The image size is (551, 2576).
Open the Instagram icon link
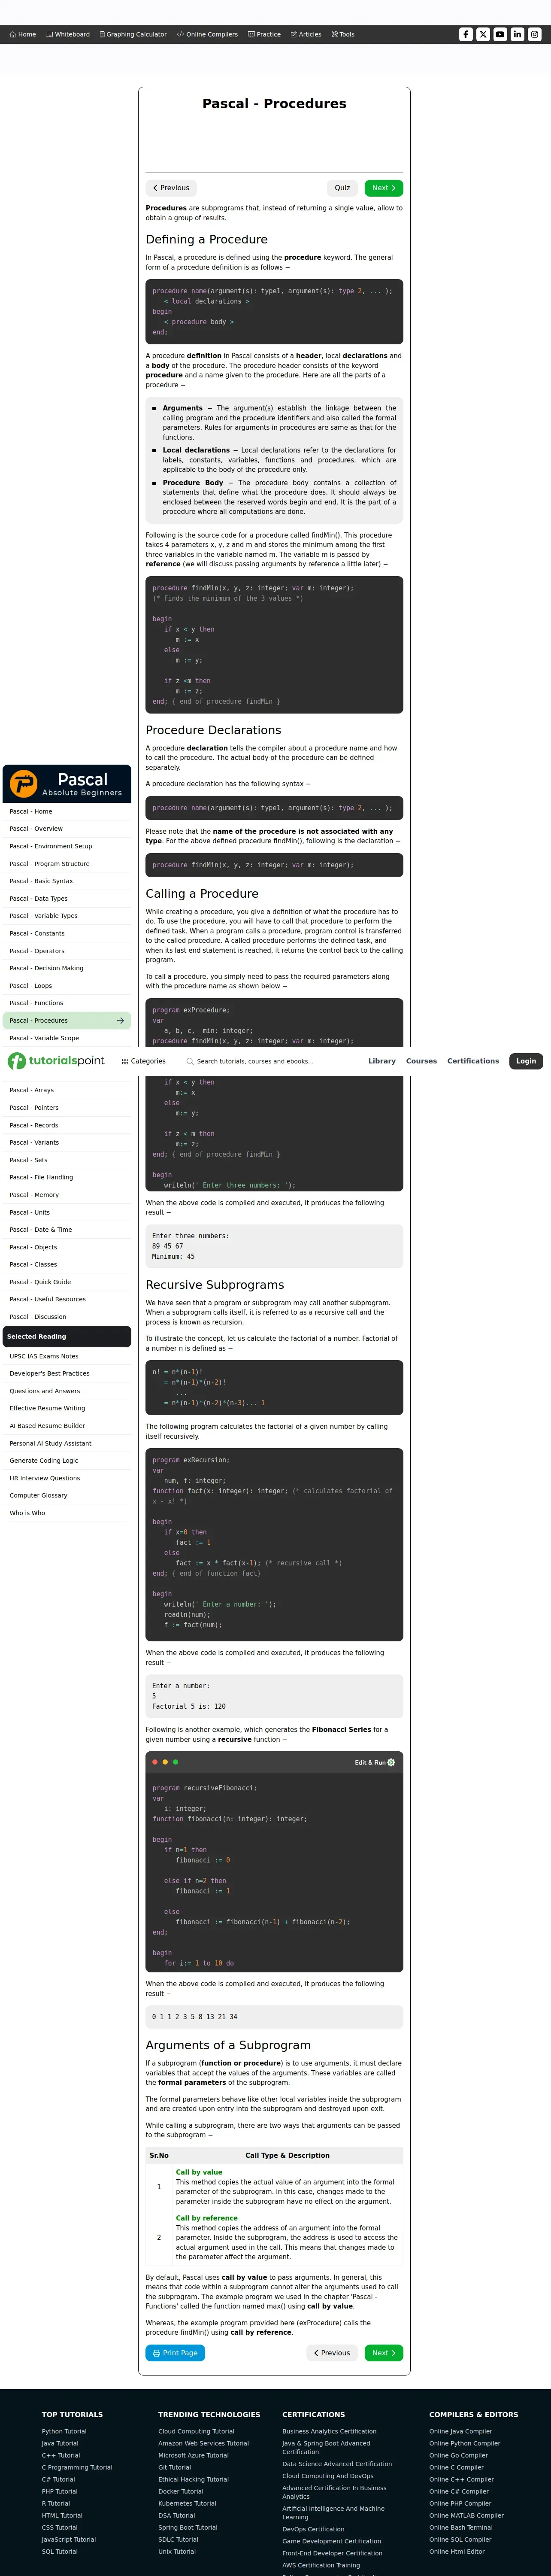[534, 34]
